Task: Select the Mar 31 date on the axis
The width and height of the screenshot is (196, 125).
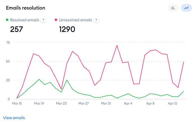Action: (106, 103)
